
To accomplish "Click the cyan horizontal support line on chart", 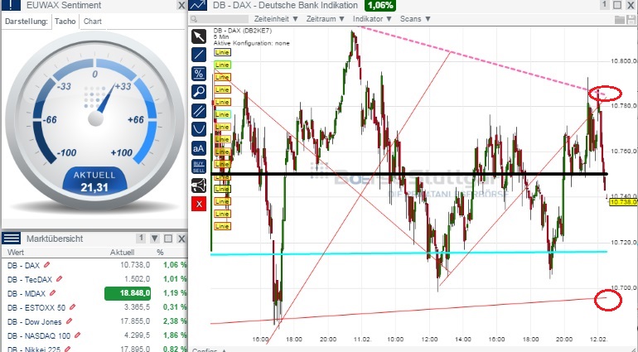I will [x=409, y=253].
